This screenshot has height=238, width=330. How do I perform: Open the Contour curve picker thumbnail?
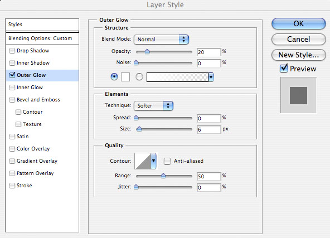coord(143,161)
